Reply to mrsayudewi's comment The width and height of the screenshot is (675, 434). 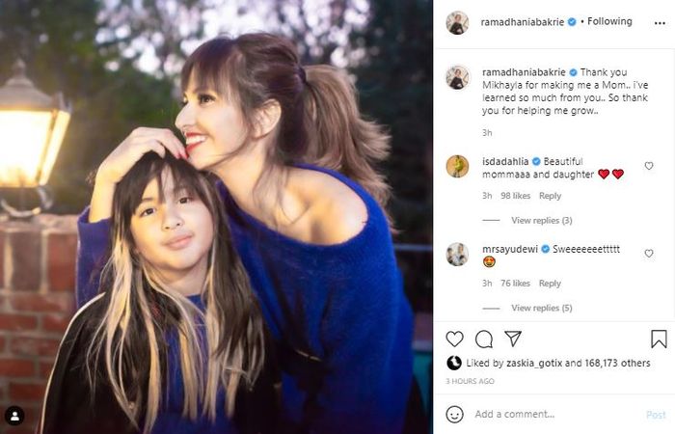[x=550, y=284]
